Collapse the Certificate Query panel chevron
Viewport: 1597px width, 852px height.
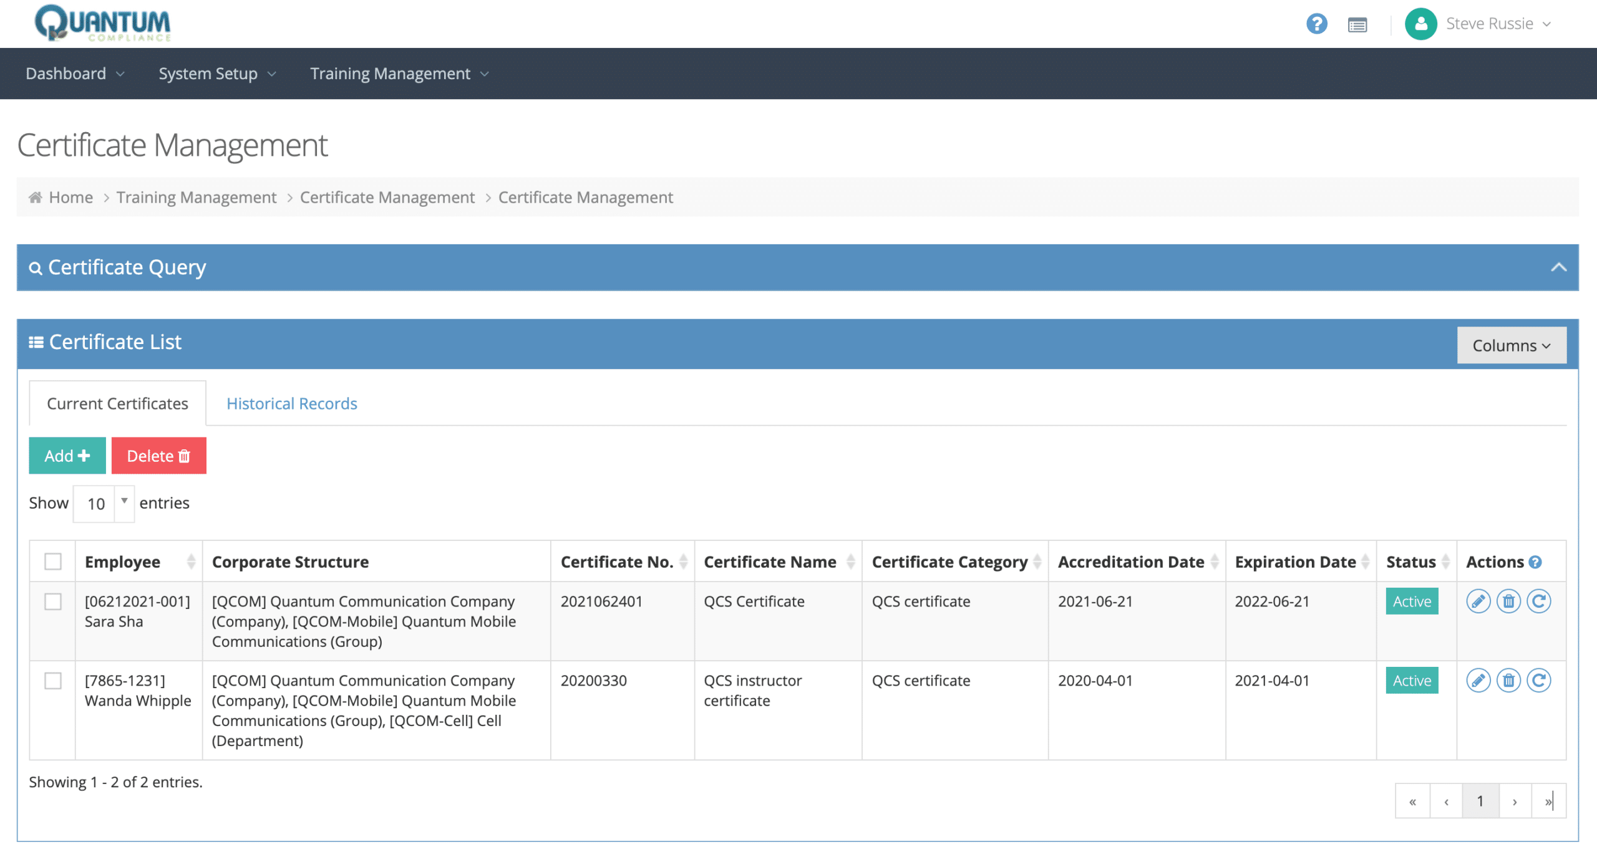(1558, 267)
